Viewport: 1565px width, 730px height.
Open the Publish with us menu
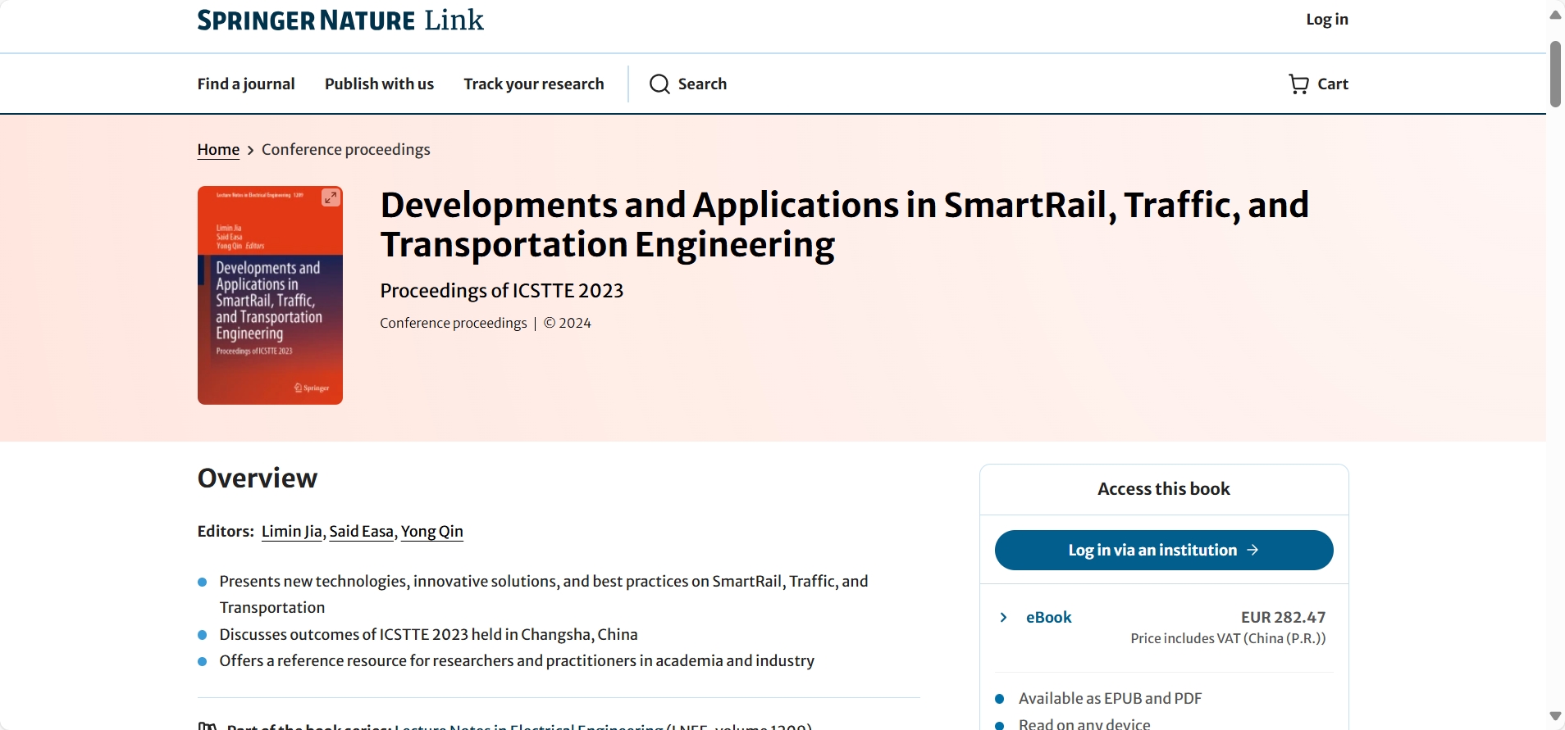(x=379, y=84)
